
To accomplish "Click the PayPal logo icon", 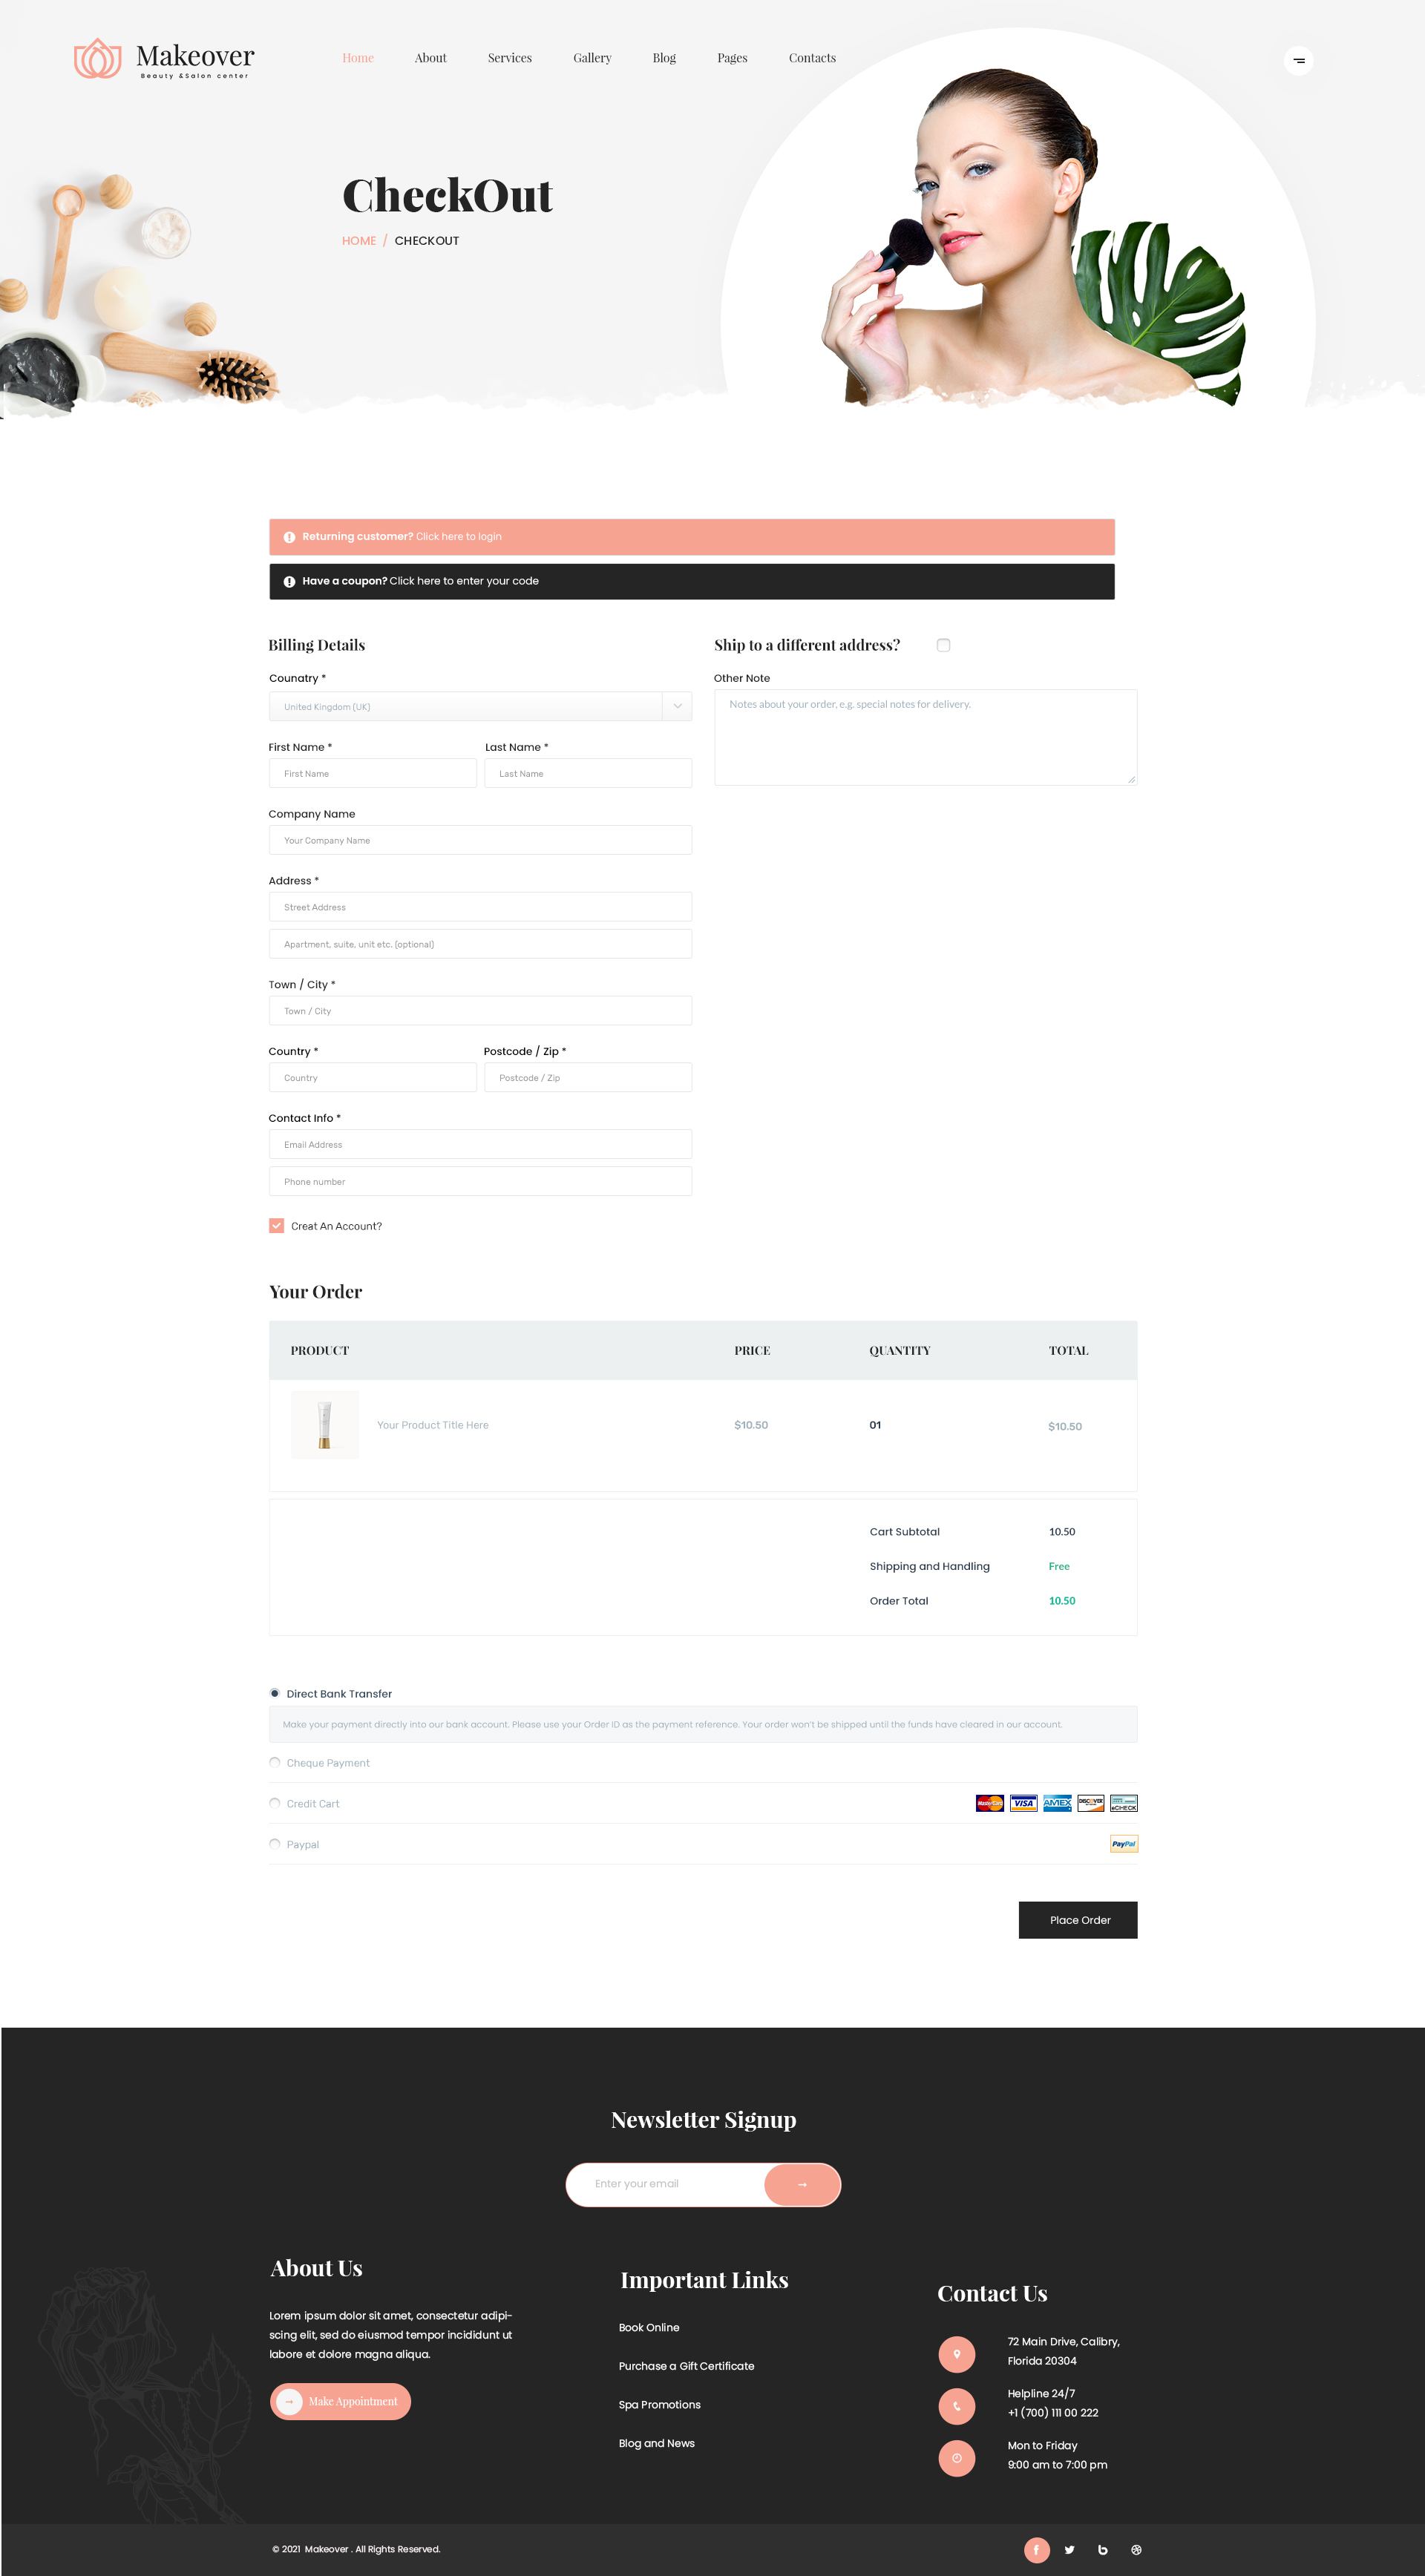I will click(x=1123, y=1843).
